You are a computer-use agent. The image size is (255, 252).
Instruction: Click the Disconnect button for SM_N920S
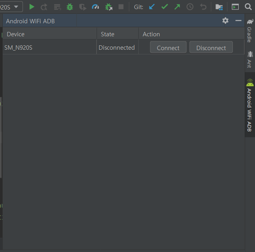(211, 47)
